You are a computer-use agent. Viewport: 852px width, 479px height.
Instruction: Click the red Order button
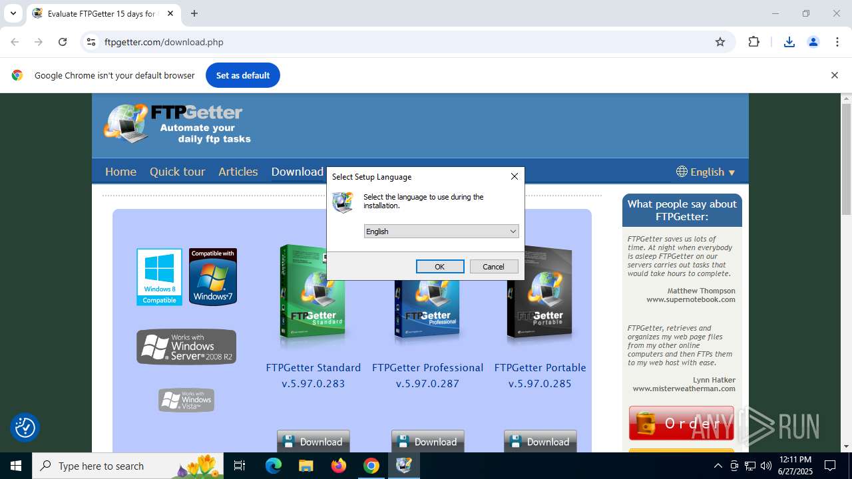pyautogui.click(x=682, y=423)
